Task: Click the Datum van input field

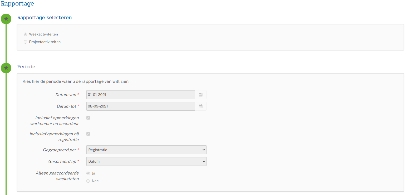Action: click(141, 95)
